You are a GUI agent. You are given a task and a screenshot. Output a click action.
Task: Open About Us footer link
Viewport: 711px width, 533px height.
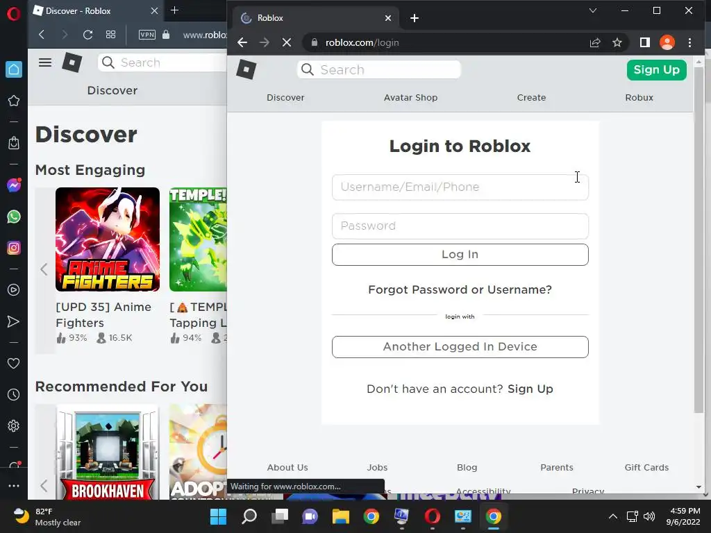287,467
